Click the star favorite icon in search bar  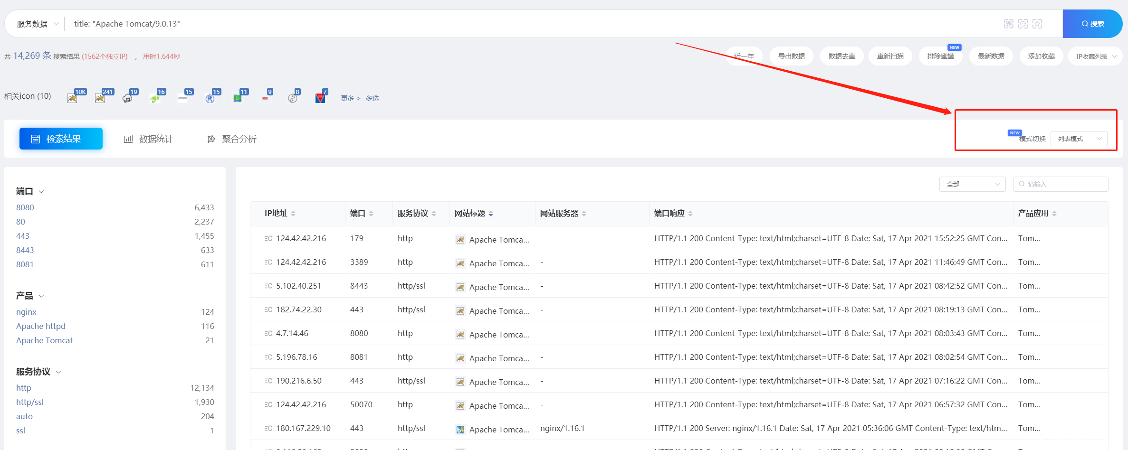pyautogui.click(x=1037, y=24)
